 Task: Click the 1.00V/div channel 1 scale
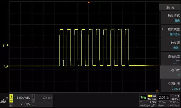coord(23,98)
